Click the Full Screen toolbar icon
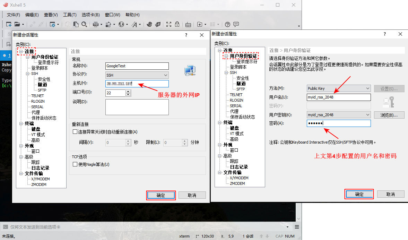This screenshot has height=240, width=408. (x=169, y=24)
